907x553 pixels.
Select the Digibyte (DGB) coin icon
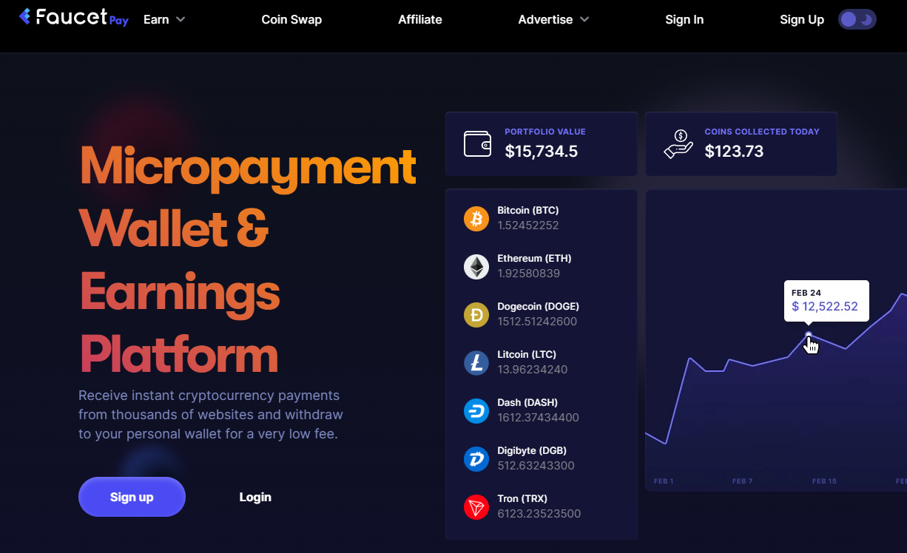click(x=476, y=458)
